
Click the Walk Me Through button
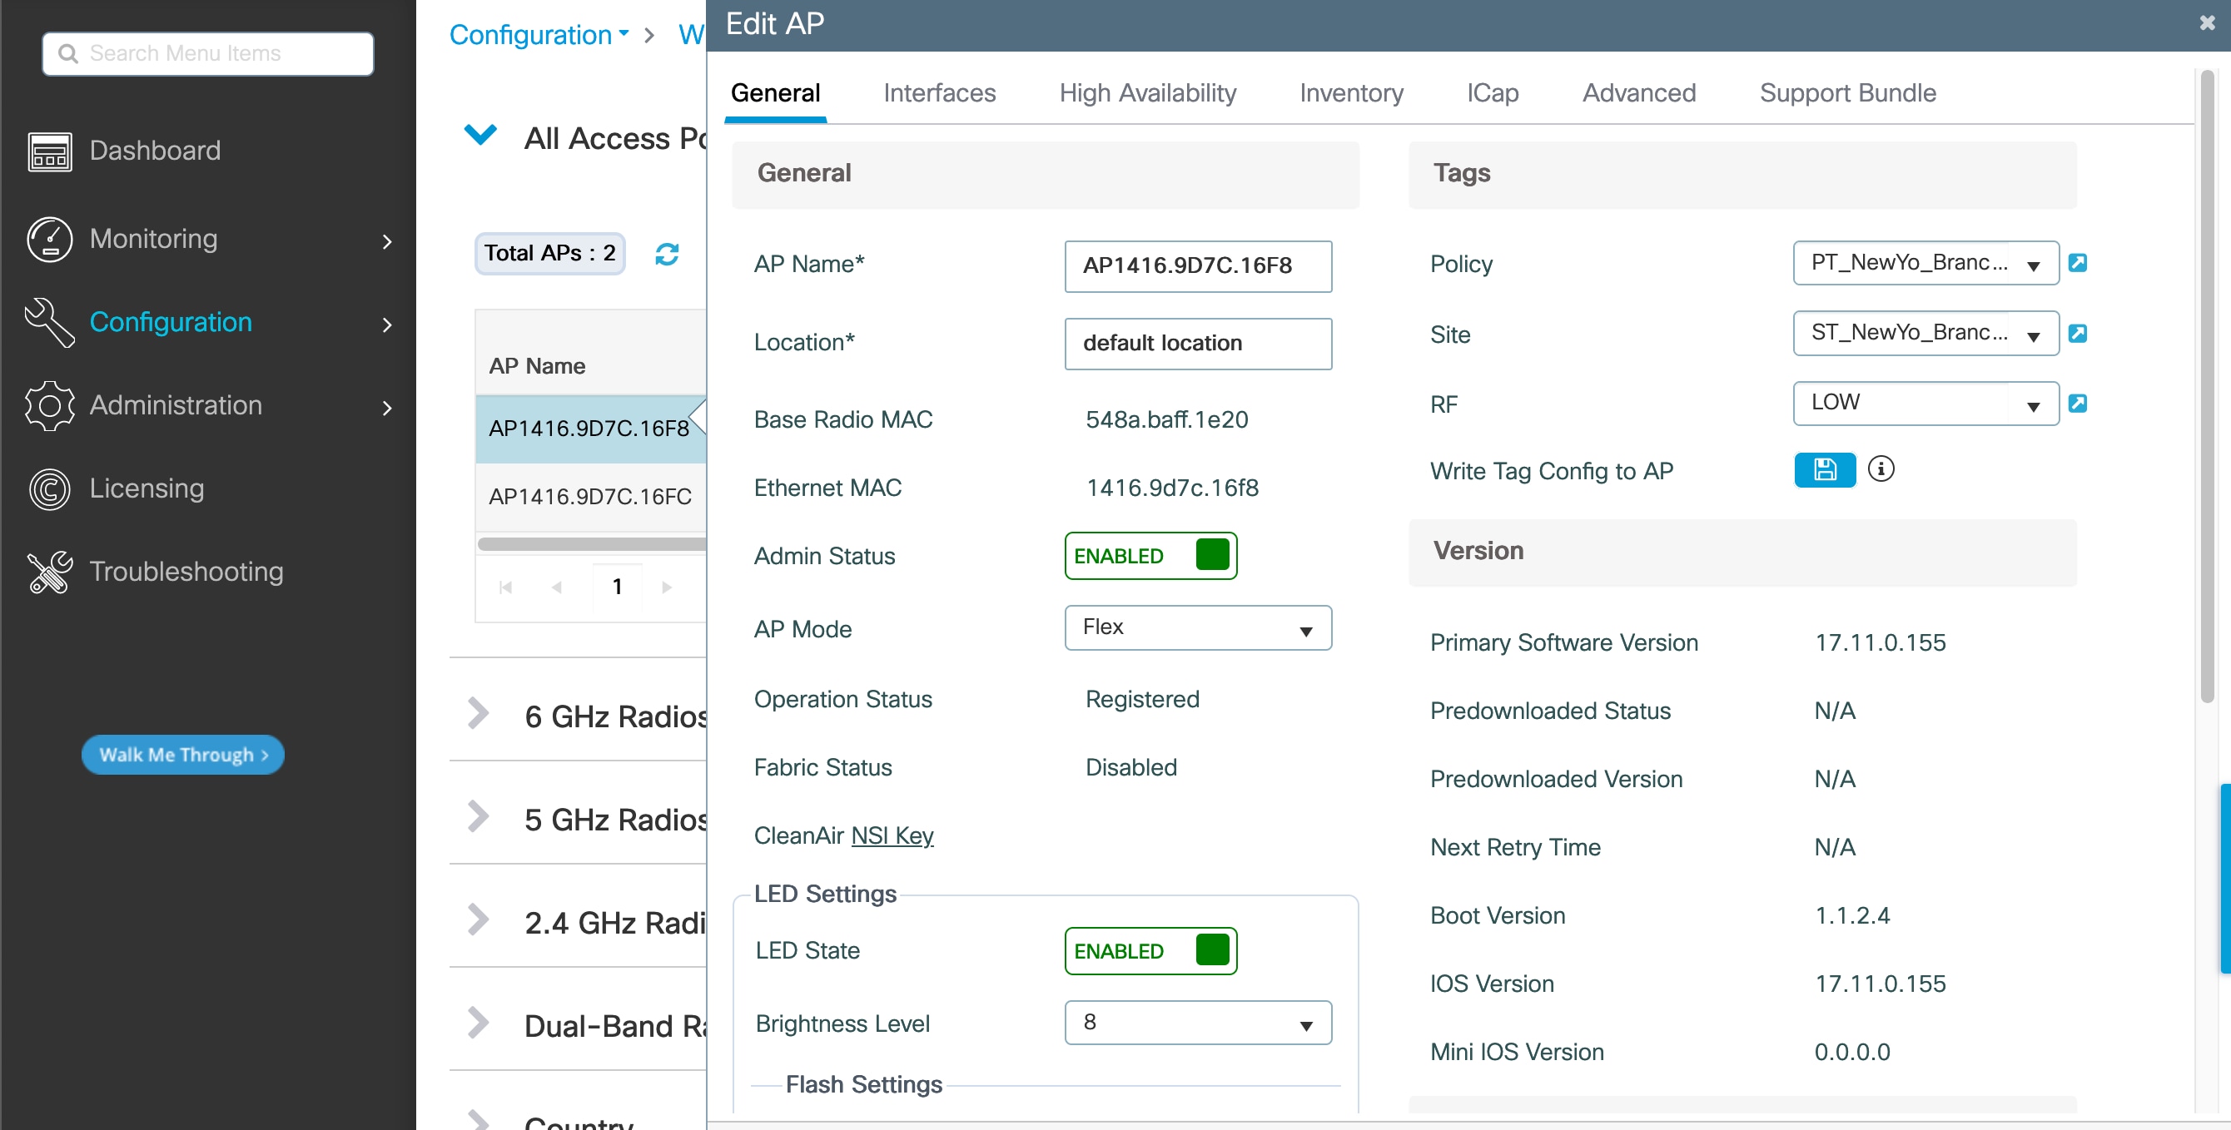pos(183,755)
